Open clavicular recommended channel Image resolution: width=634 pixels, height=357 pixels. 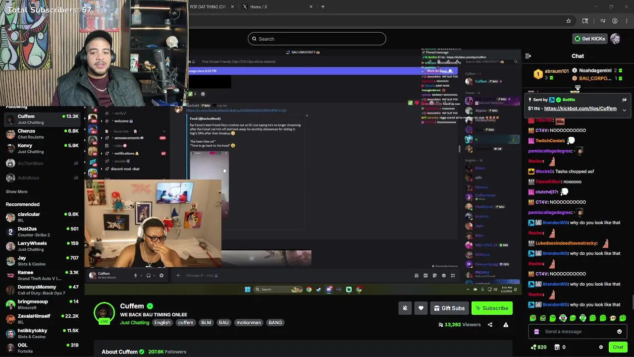click(x=42, y=217)
